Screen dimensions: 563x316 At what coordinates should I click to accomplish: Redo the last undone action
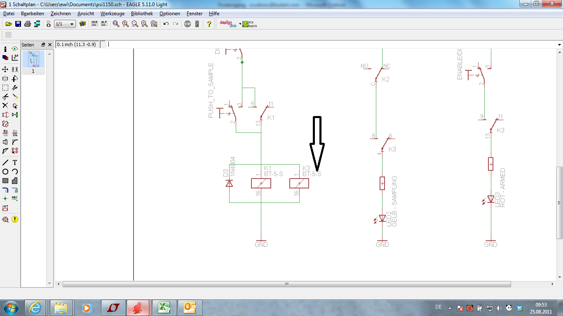pos(176,24)
